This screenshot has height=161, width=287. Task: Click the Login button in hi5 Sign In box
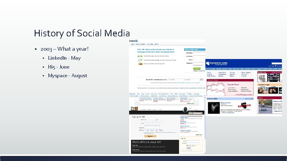[189, 148]
